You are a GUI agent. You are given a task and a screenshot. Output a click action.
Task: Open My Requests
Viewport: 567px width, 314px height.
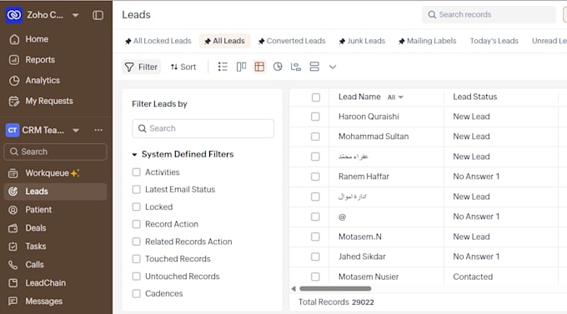(x=49, y=101)
